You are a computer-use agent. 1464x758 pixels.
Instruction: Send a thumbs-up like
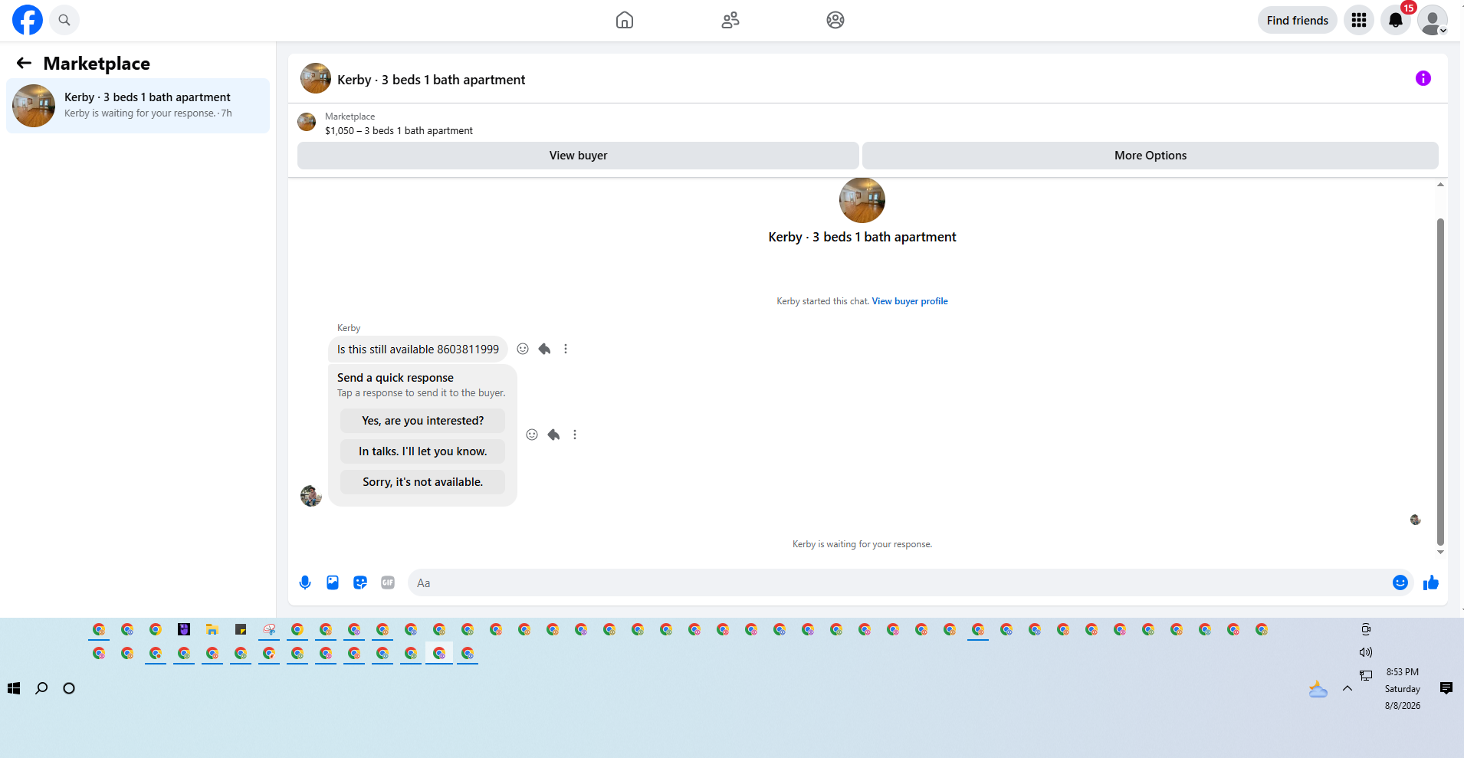(1431, 582)
